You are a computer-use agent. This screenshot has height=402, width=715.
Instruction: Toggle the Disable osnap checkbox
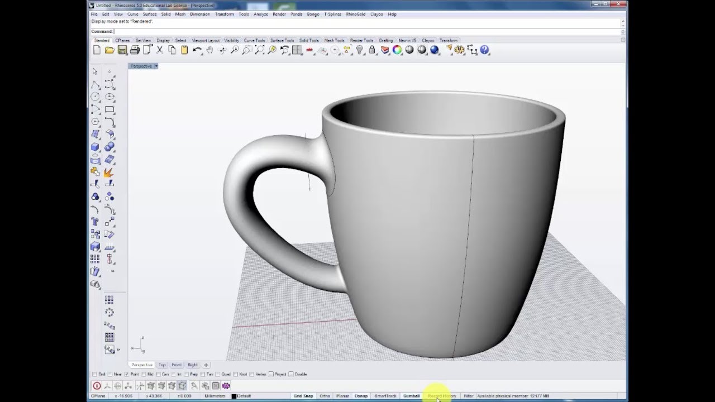point(291,374)
